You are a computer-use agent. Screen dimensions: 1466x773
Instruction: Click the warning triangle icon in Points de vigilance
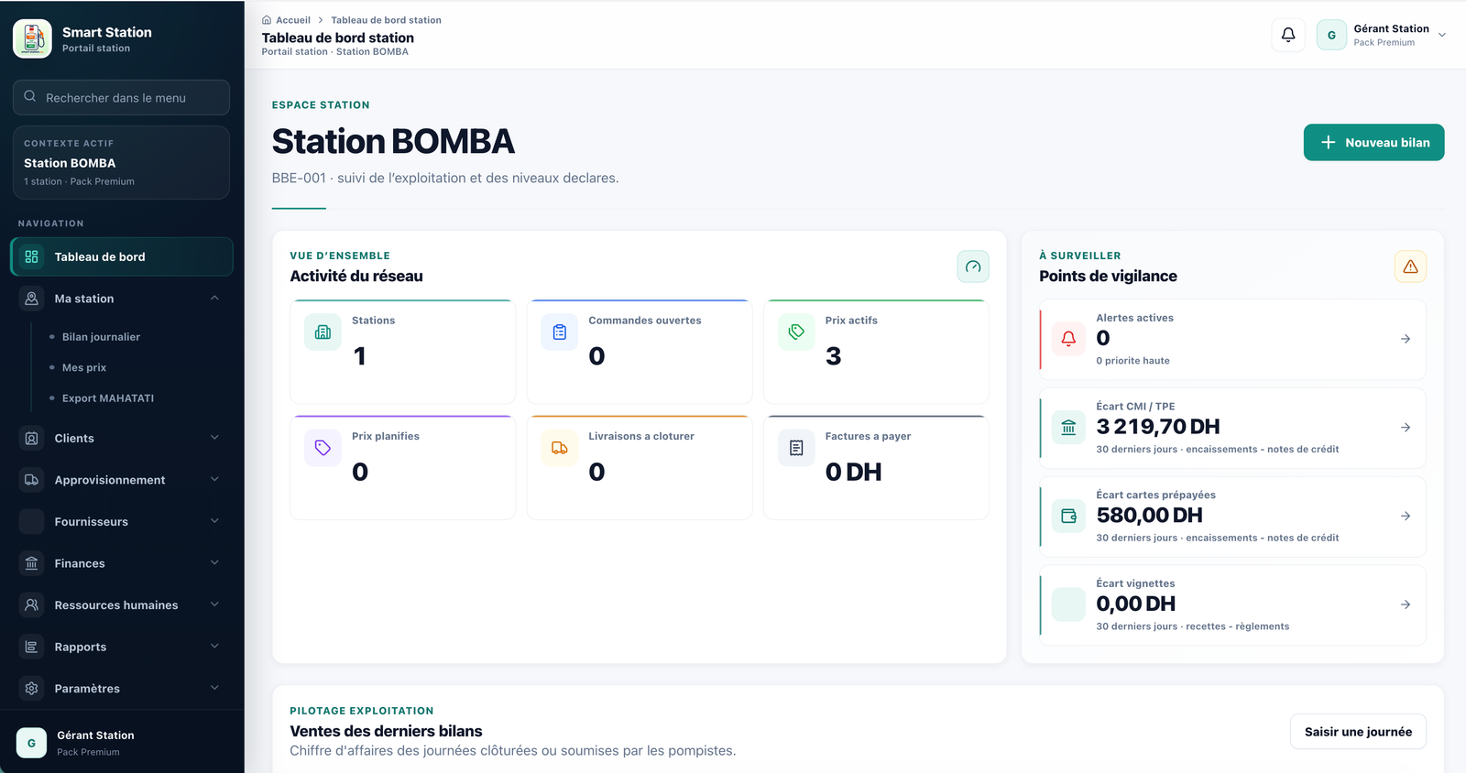tap(1410, 267)
